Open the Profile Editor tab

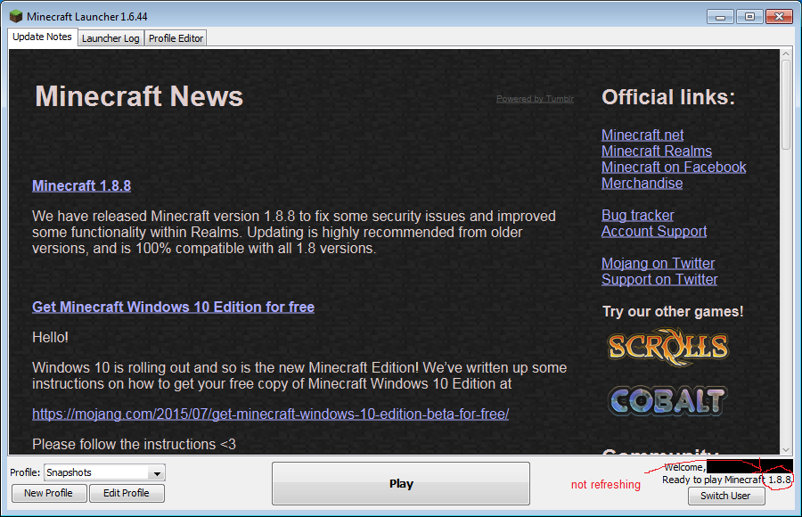[x=176, y=38]
